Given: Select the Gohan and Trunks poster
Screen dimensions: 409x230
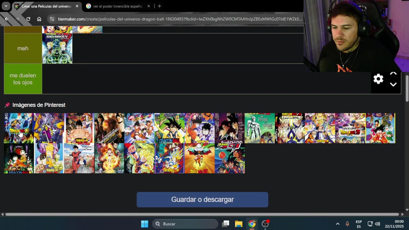Looking at the screenshot, I should (x=79, y=158).
